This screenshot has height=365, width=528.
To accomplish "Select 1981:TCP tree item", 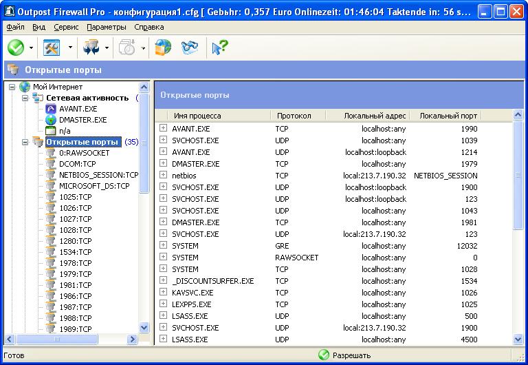I will pyautogui.click(x=76, y=285).
